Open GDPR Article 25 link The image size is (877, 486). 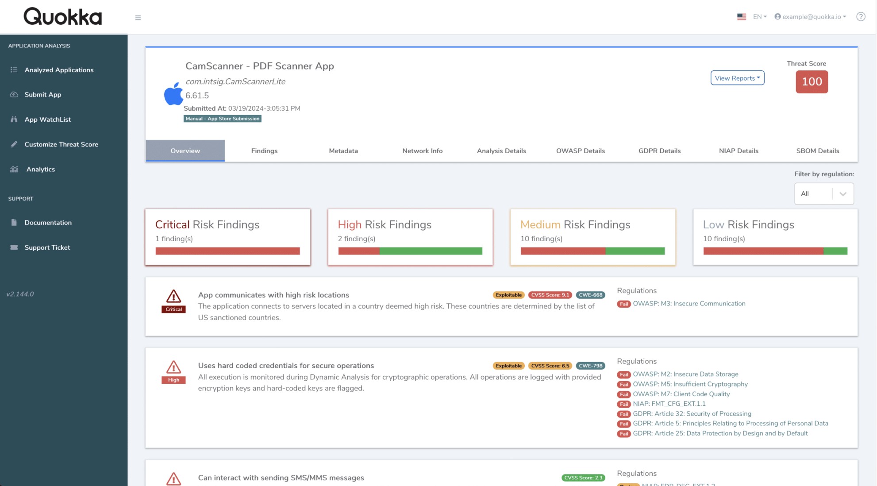720,433
